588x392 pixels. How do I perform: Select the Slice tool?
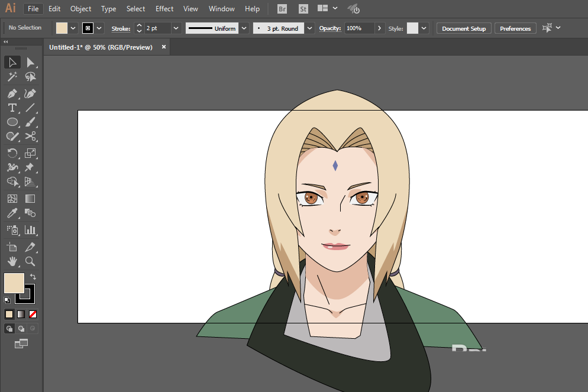tap(30, 247)
